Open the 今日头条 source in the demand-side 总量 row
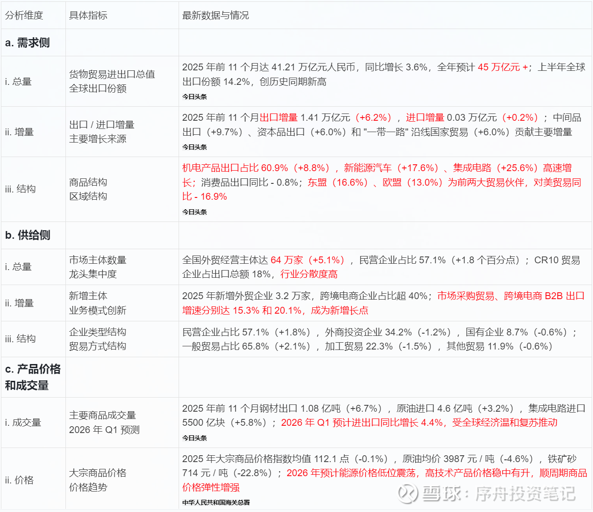593x512 pixels. tap(194, 97)
